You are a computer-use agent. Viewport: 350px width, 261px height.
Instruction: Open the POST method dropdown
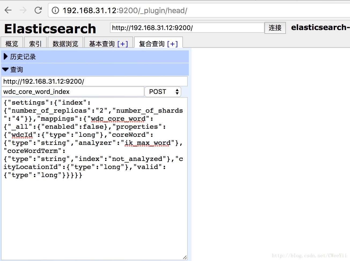163,92
